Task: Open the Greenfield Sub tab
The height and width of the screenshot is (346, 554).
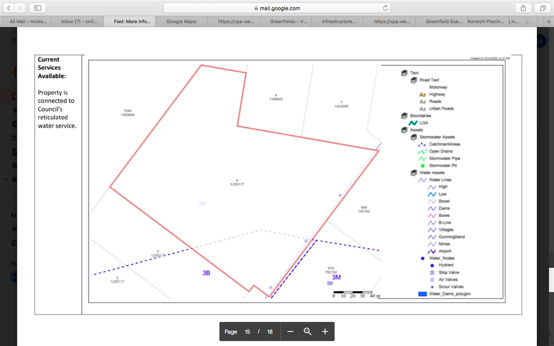Action: pos(444,21)
